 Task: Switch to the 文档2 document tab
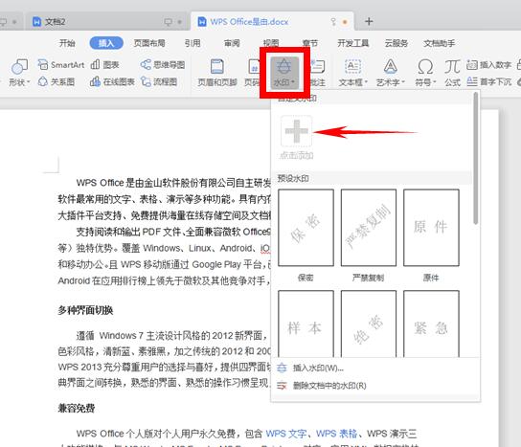106,22
